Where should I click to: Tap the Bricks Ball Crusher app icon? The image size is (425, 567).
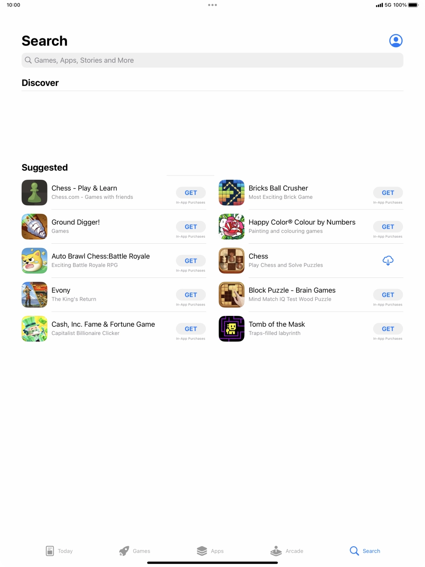[232, 192]
